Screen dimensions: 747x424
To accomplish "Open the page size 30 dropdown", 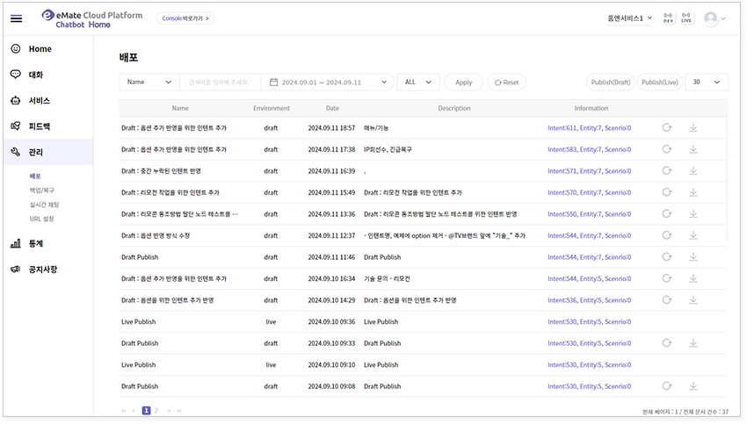I will 706,82.
